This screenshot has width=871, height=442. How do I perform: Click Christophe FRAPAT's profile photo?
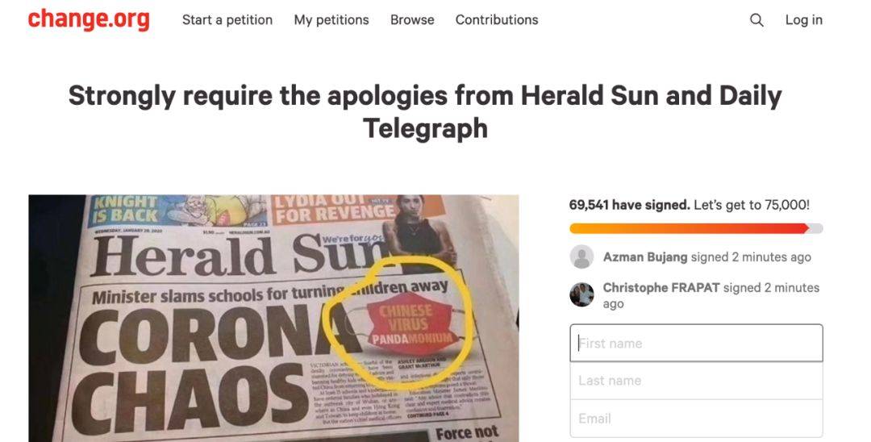click(581, 294)
